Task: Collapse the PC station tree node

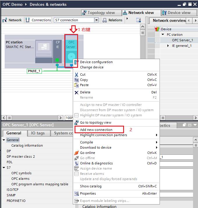Action: 163,35
